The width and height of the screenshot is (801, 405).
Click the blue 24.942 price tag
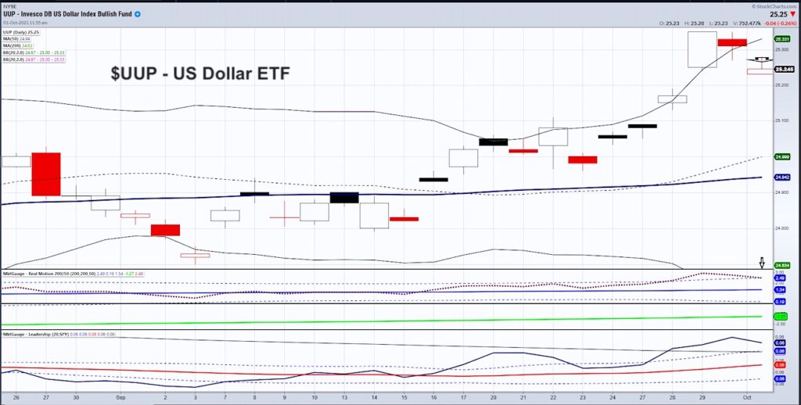tap(782, 177)
